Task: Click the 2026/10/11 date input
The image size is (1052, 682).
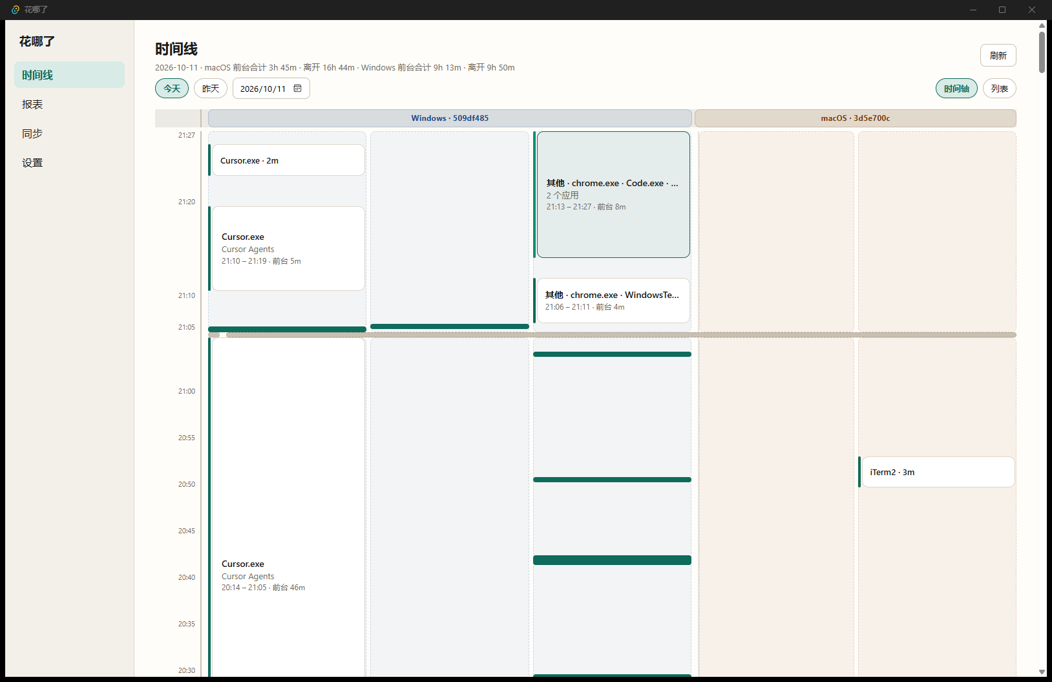Action: coord(271,89)
